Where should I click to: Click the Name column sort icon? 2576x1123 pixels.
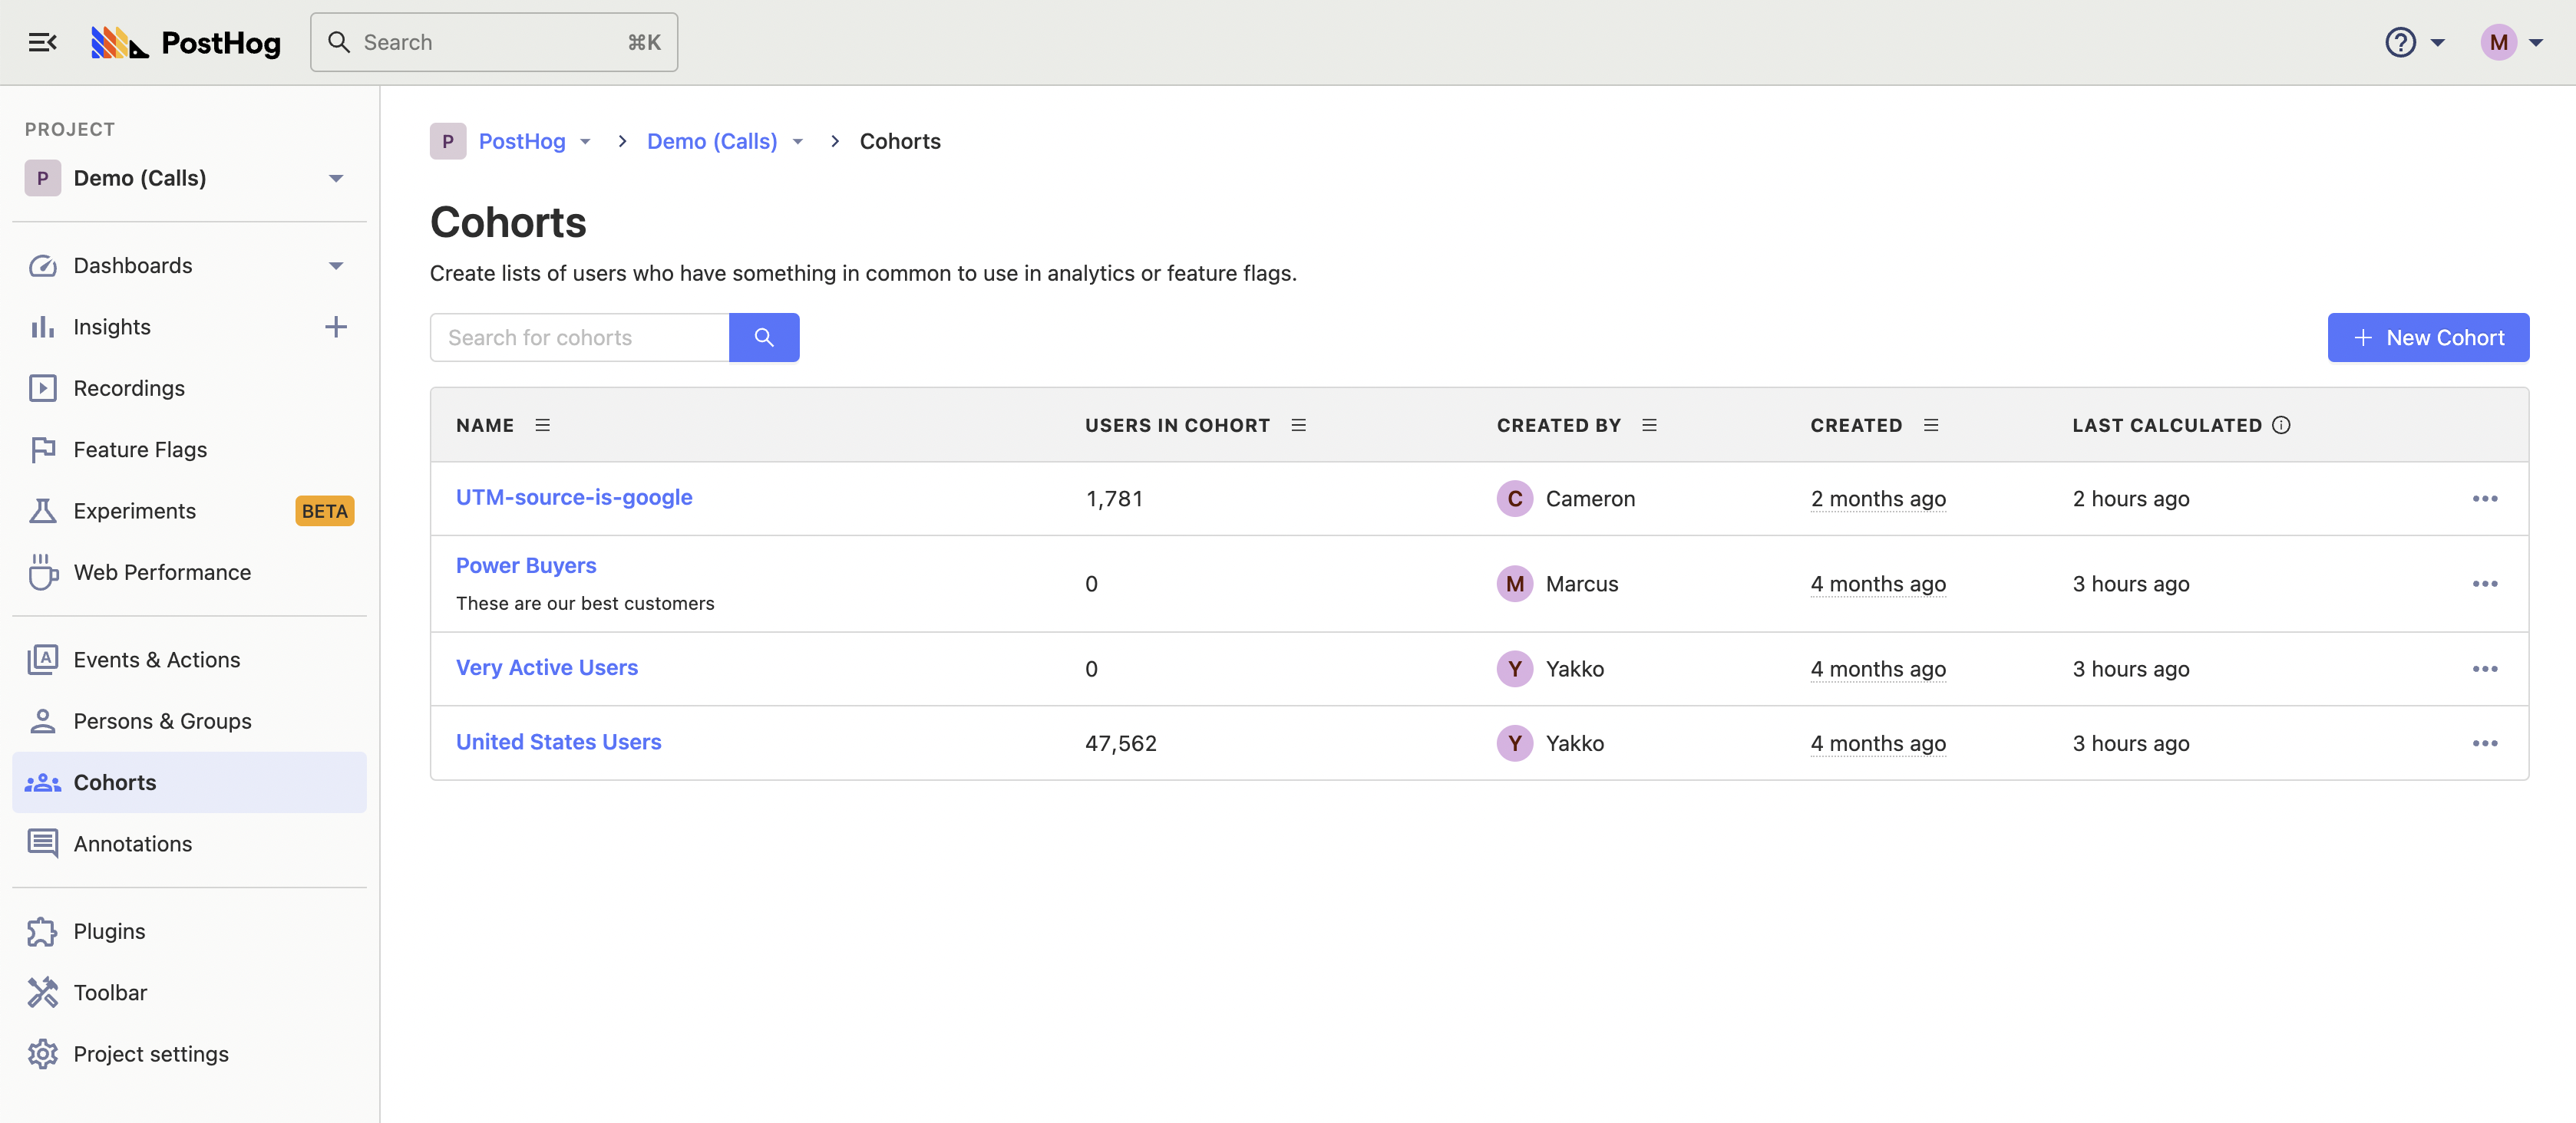(x=543, y=426)
